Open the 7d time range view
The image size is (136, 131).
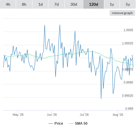pos(57,4)
